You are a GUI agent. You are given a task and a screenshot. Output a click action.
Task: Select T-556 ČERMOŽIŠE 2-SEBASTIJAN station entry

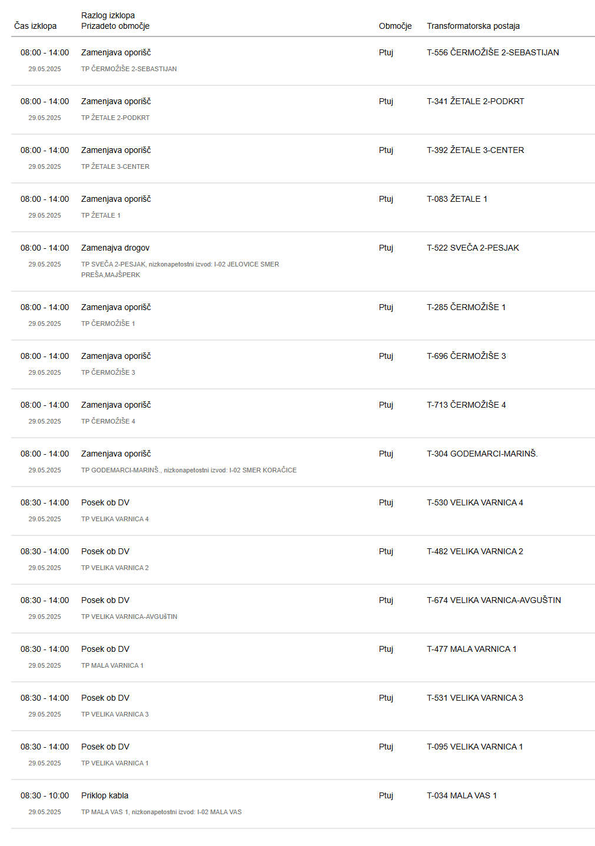(x=493, y=52)
